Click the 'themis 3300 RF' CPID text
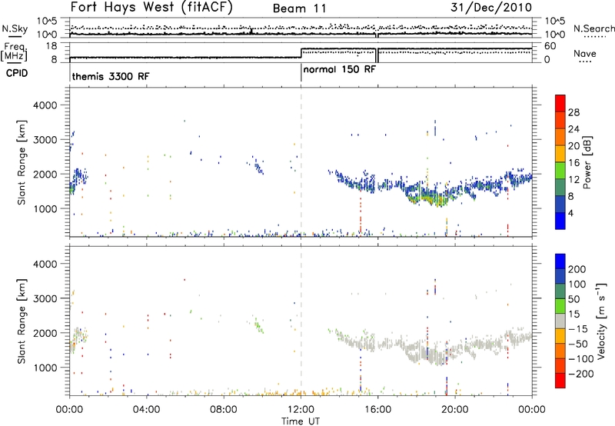615x426 pixels. (111, 76)
